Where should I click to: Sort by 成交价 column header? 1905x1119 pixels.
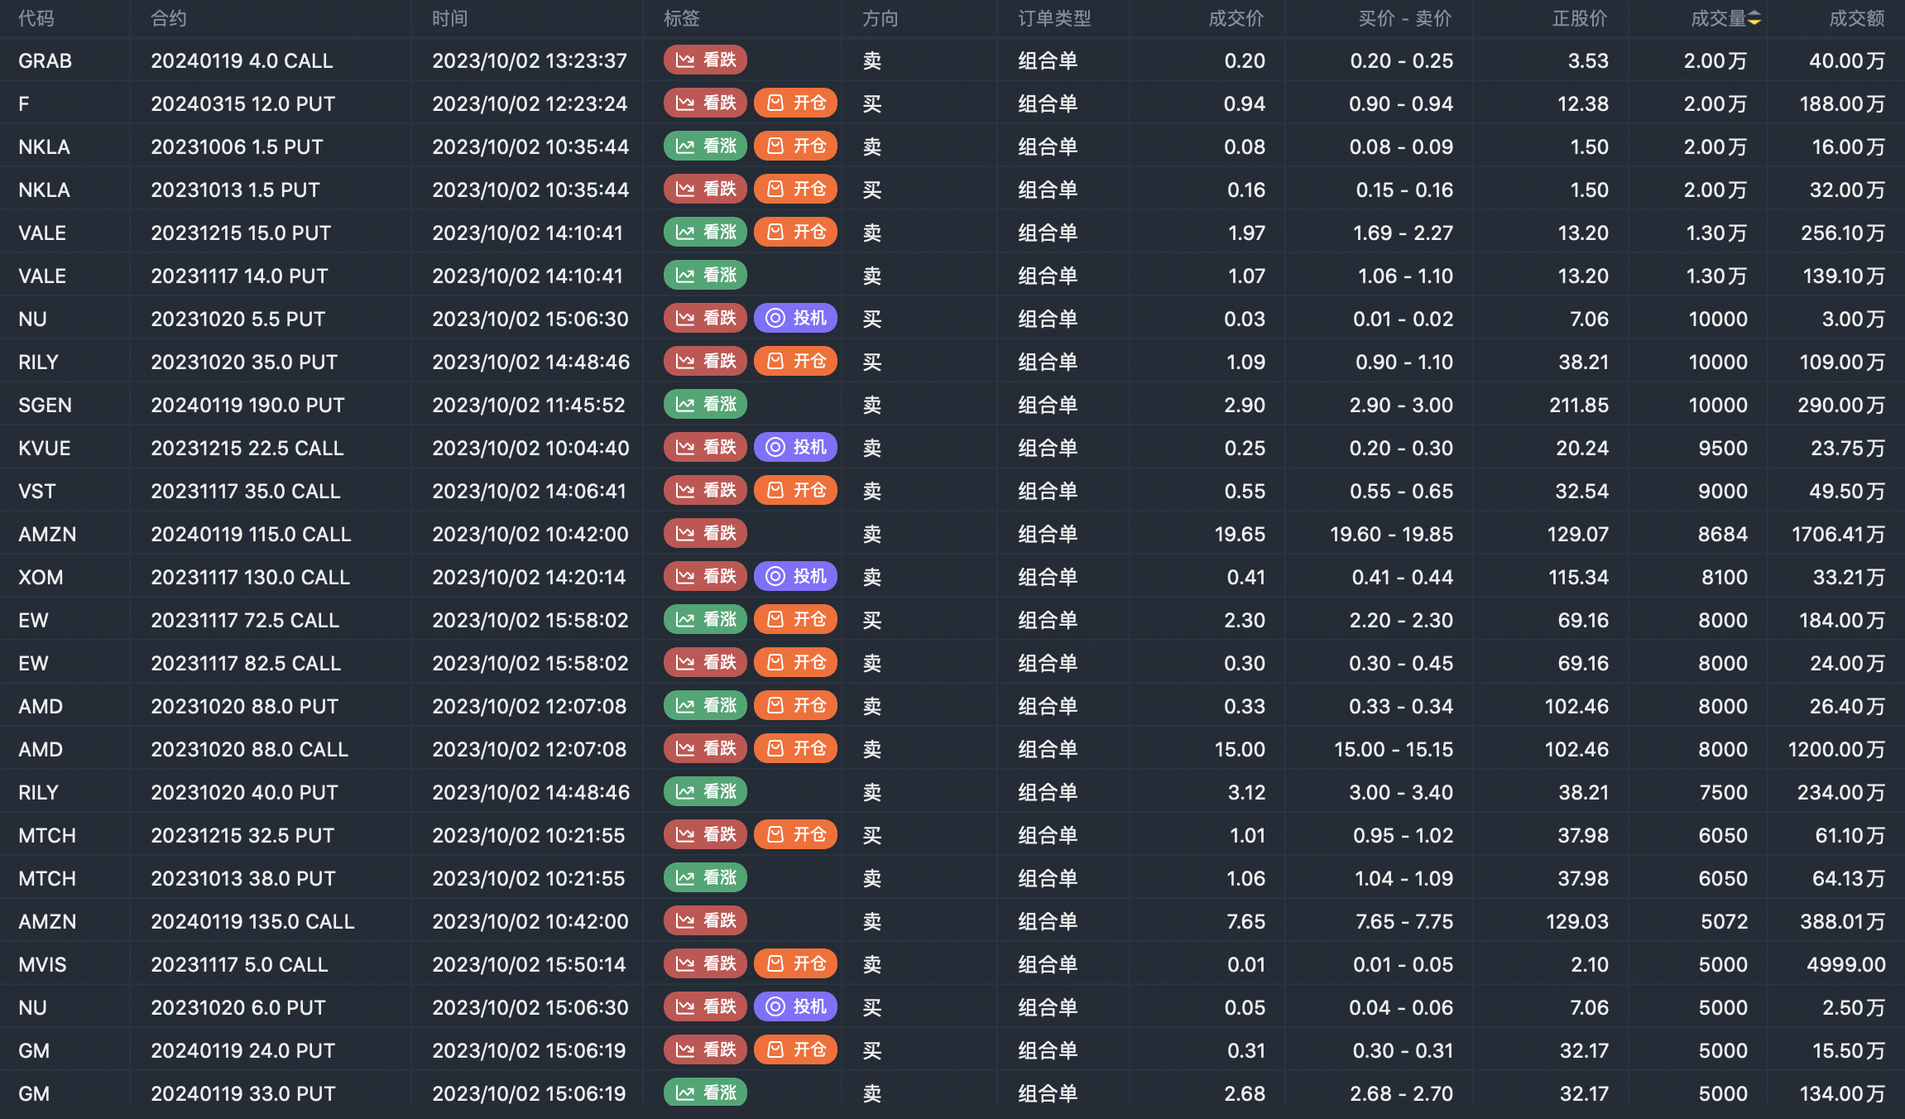point(1236,18)
